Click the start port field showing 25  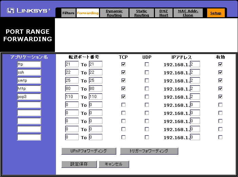tap(72, 80)
